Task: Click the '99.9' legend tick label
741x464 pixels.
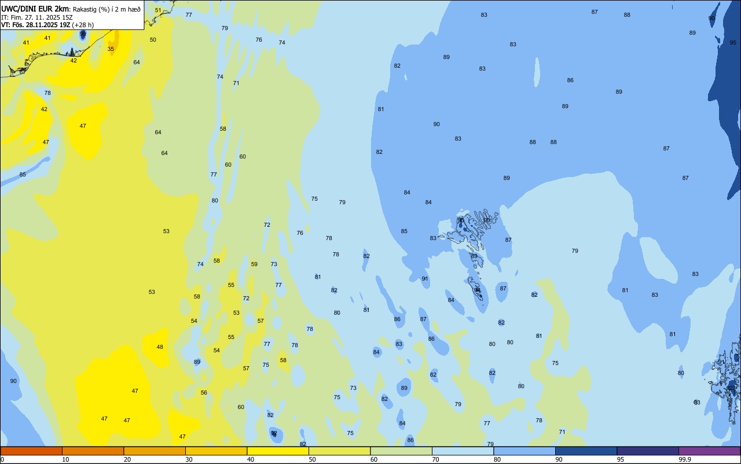Action: tap(685, 459)
